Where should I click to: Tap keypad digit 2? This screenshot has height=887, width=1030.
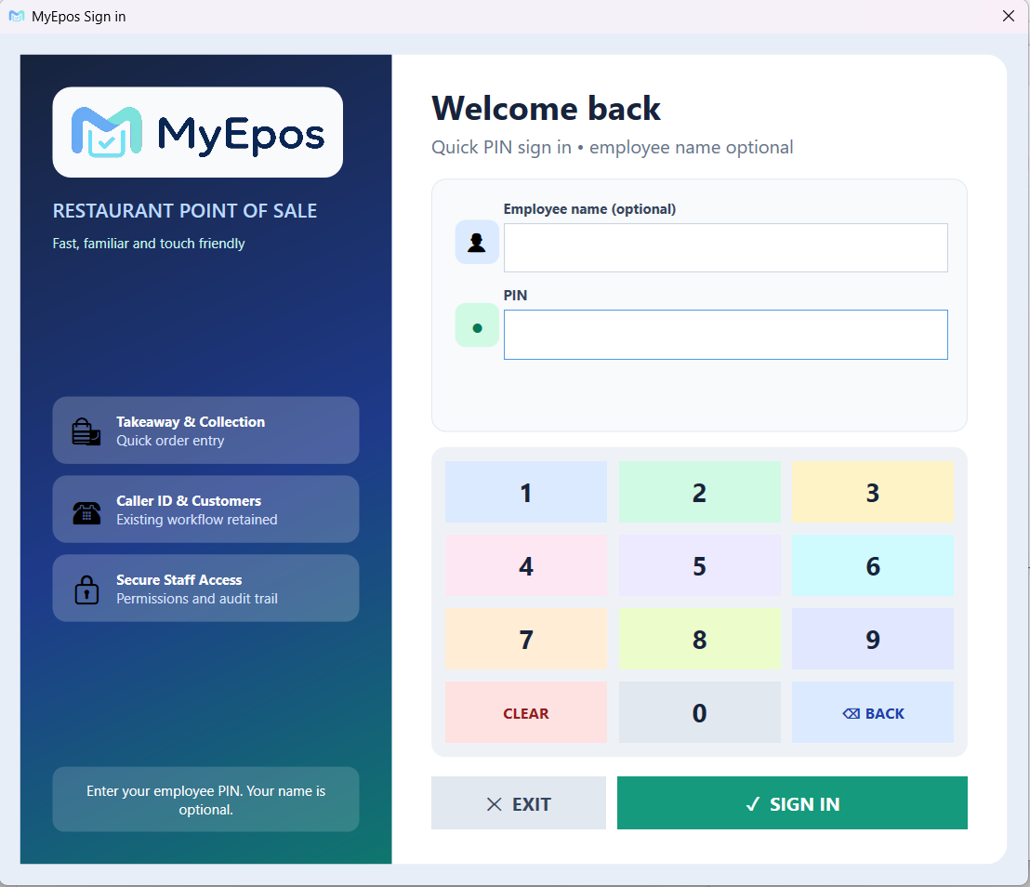700,492
